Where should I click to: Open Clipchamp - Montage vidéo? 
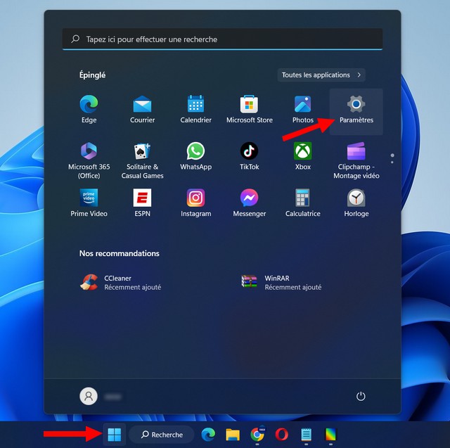pyautogui.click(x=356, y=160)
